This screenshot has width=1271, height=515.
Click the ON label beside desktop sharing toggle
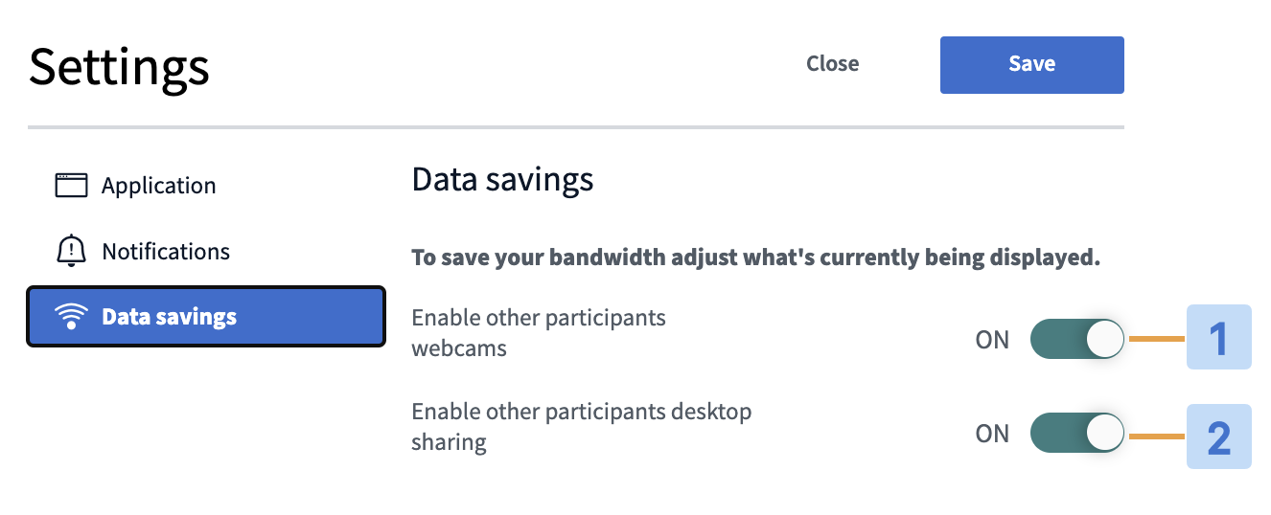pyautogui.click(x=992, y=434)
